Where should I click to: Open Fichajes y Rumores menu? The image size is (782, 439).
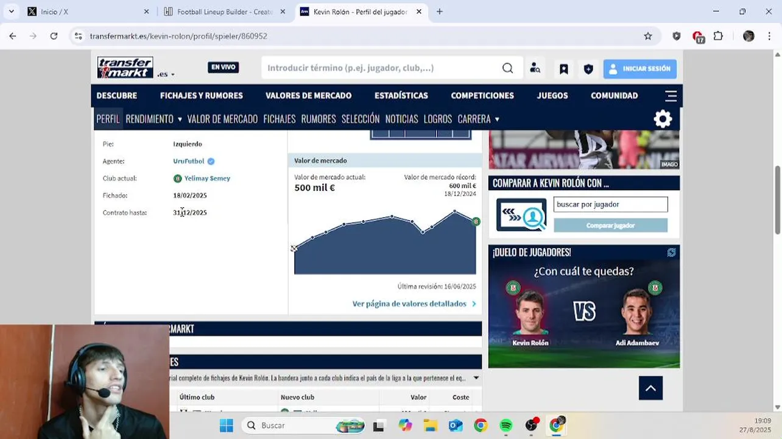201,96
